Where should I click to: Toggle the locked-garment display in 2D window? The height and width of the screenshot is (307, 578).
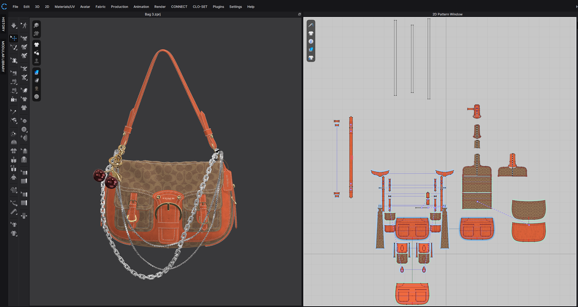tap(311, 58)
